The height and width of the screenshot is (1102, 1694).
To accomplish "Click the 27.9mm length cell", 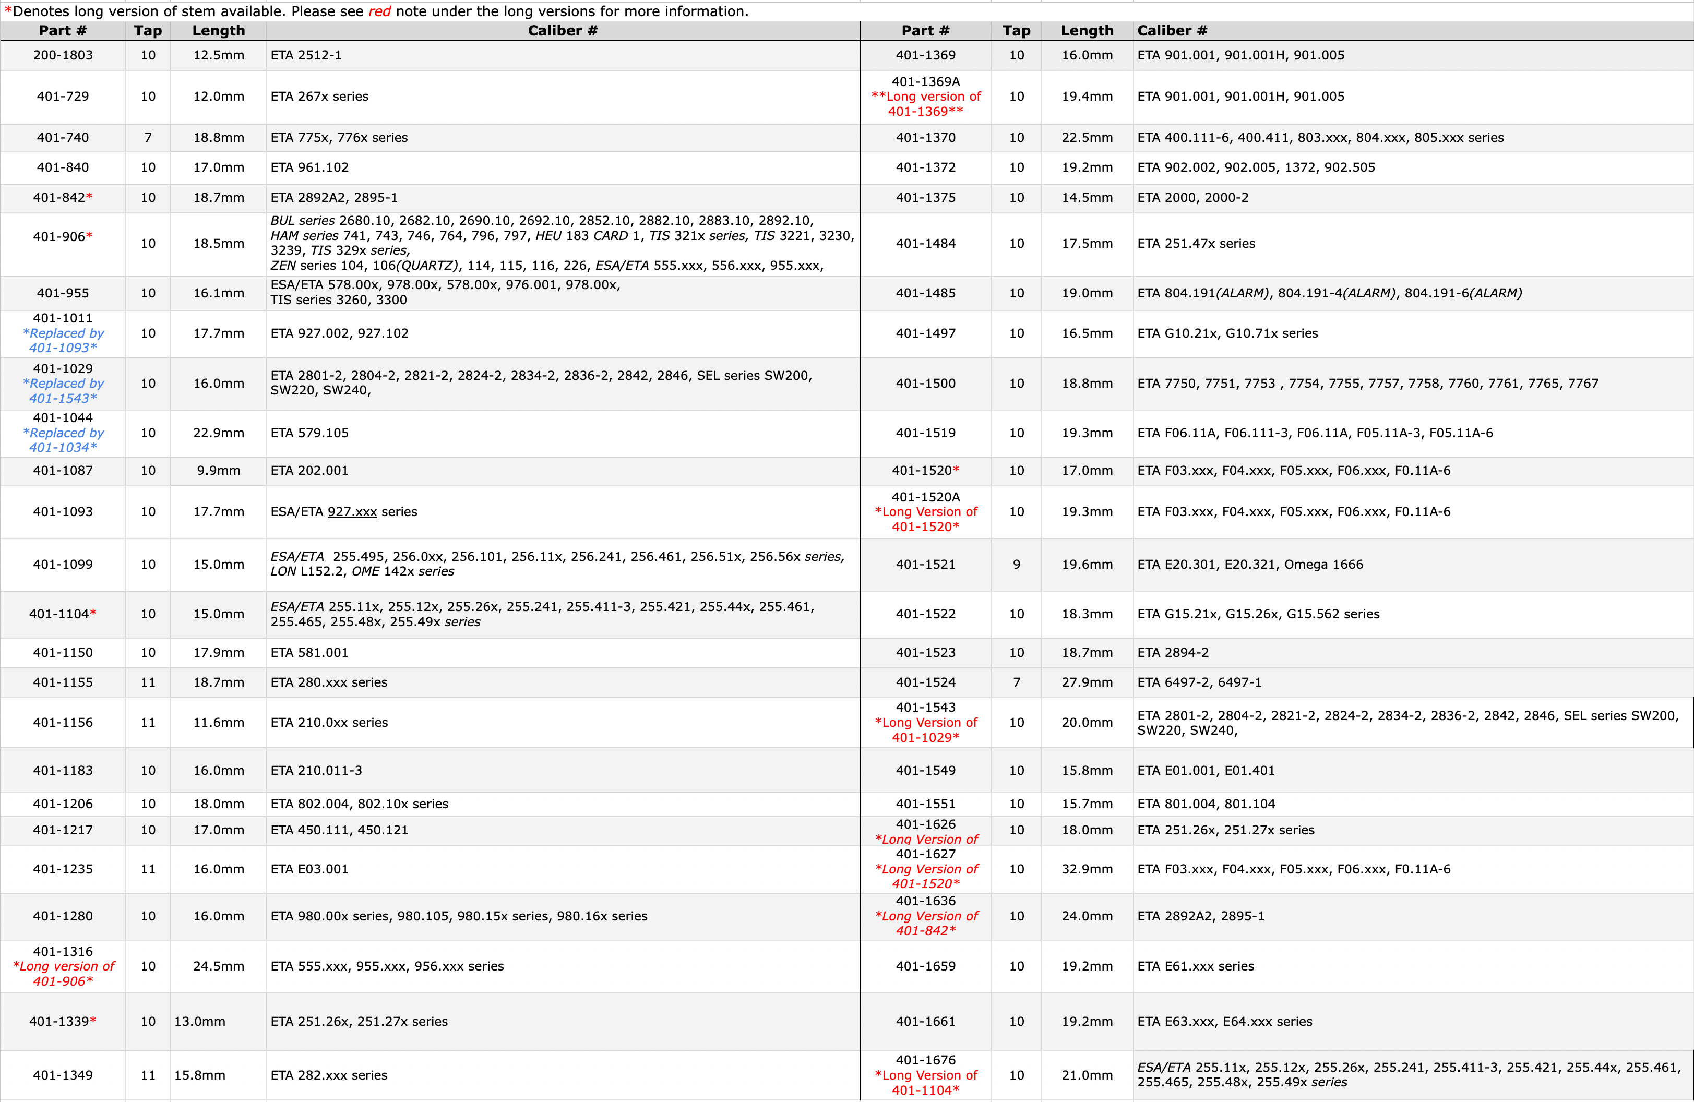I will tap(1087, 682).
